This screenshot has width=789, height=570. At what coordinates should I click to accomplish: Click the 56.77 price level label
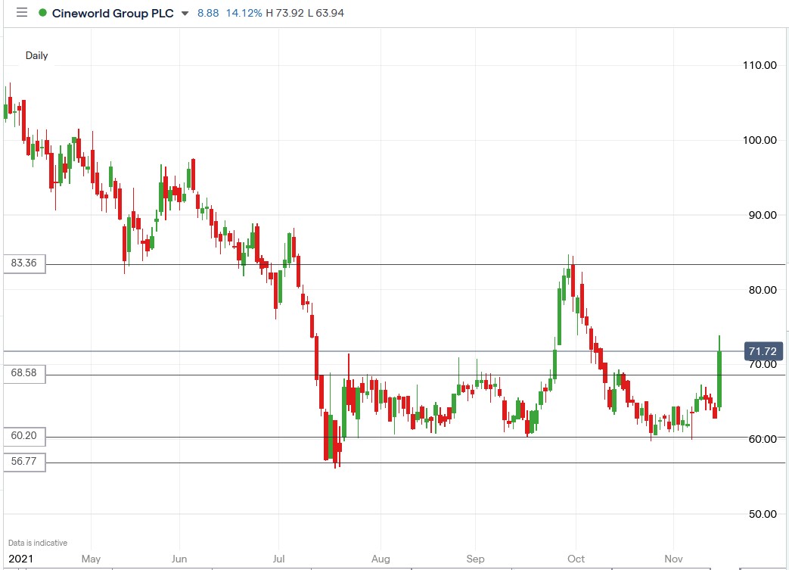(23, 462)
